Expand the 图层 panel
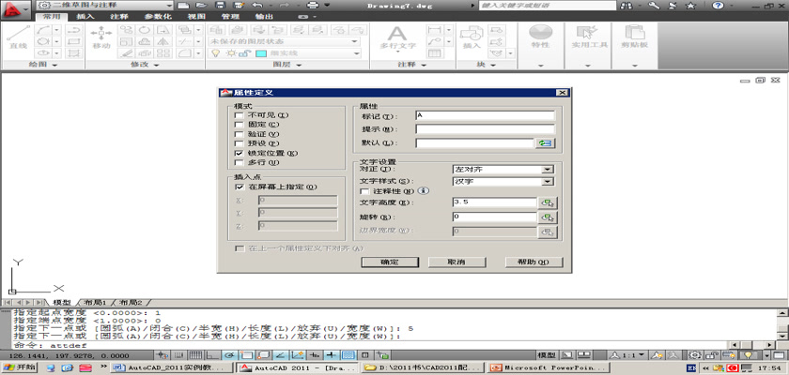789x375 pixels. (x=287, y=65)
